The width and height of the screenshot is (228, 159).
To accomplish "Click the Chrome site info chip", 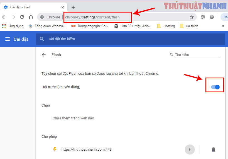I will (50, 17).
